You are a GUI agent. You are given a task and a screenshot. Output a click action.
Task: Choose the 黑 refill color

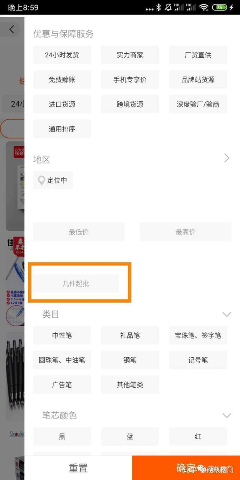pyautogui.click(x=62, y=436)
